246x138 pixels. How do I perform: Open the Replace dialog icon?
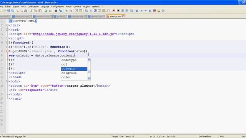click(x=60, y=11)
